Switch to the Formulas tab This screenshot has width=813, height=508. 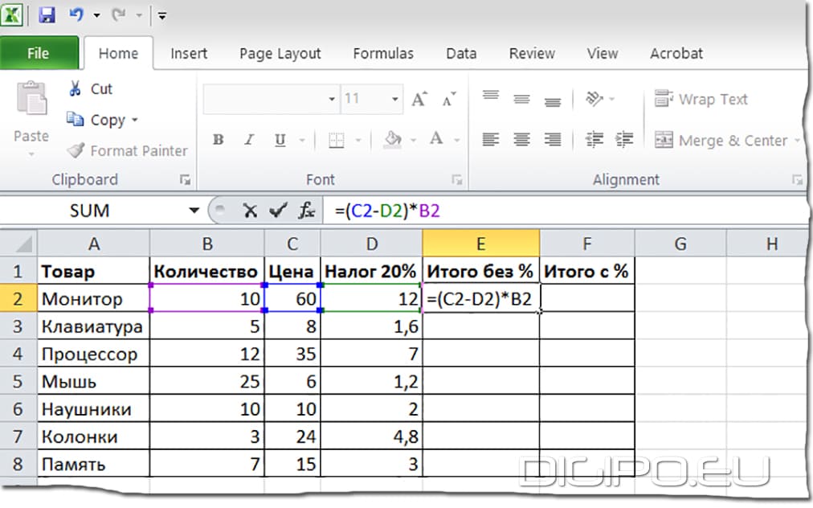383,54
